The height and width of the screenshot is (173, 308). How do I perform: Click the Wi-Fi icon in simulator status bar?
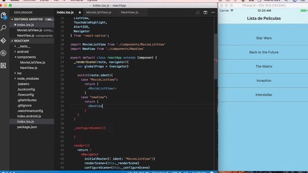click(x=232, y=11)
